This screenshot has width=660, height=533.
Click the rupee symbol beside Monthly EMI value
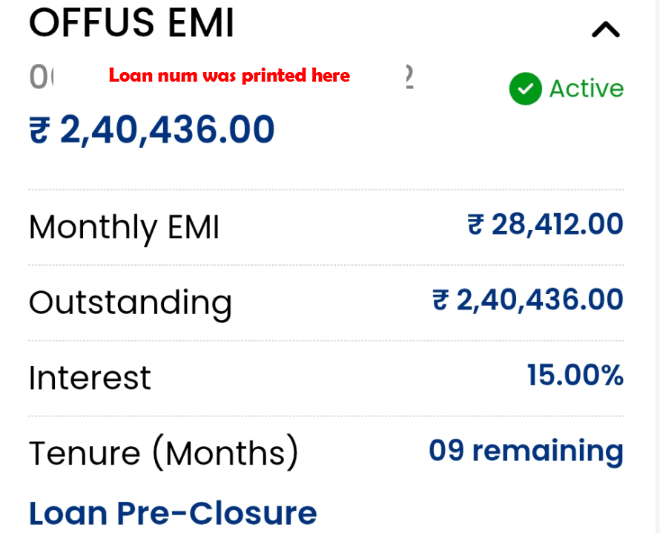[x=476, y=225]
